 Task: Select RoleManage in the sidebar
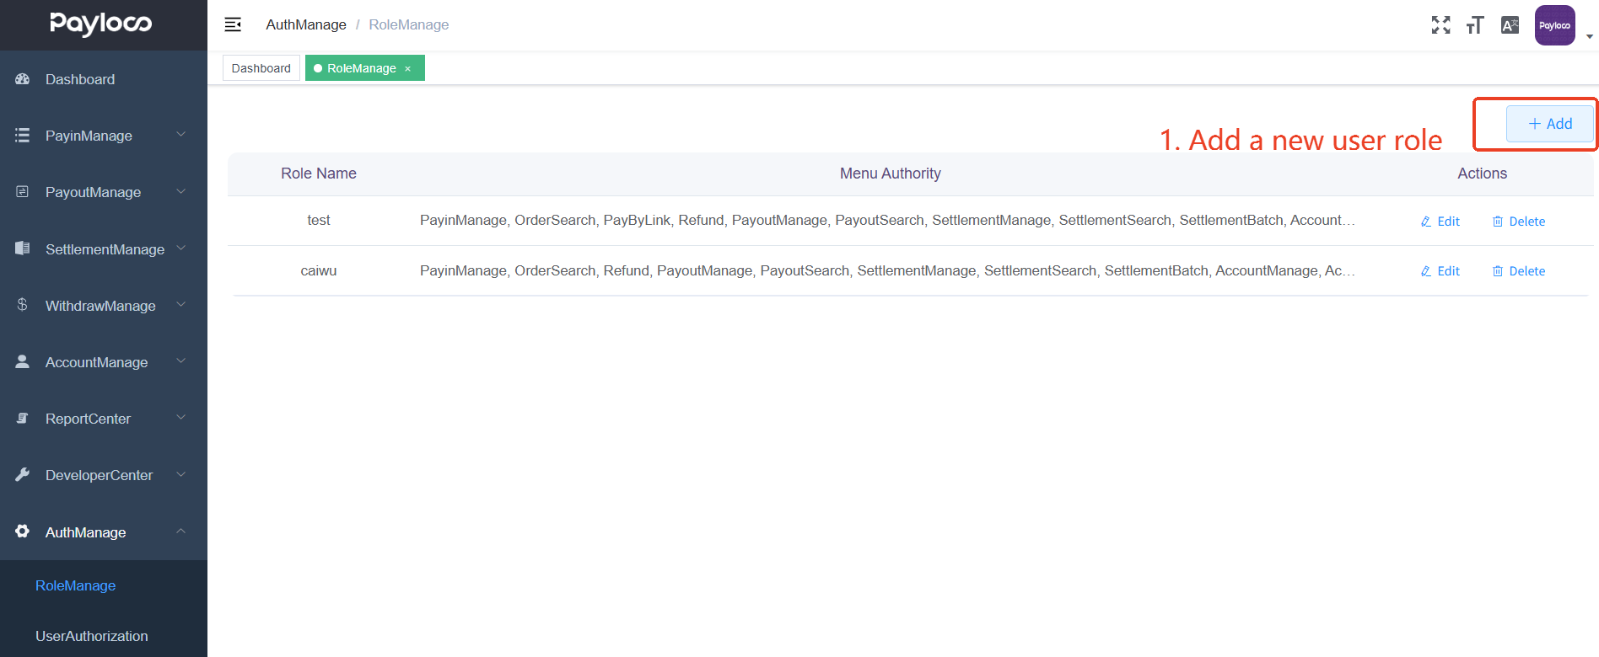point(75,585)
